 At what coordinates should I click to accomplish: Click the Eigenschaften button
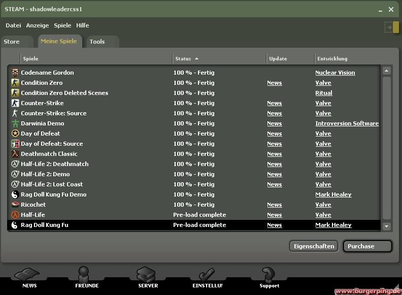coord(314,246)
